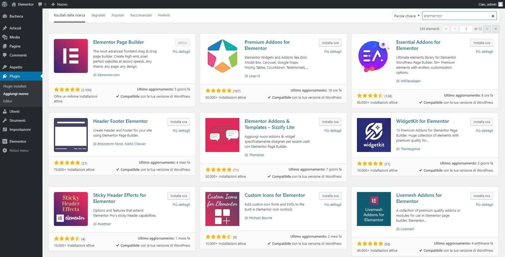
Task: Click the Livemesh Addons thumbnail
Action: click(x=374, y=209)
